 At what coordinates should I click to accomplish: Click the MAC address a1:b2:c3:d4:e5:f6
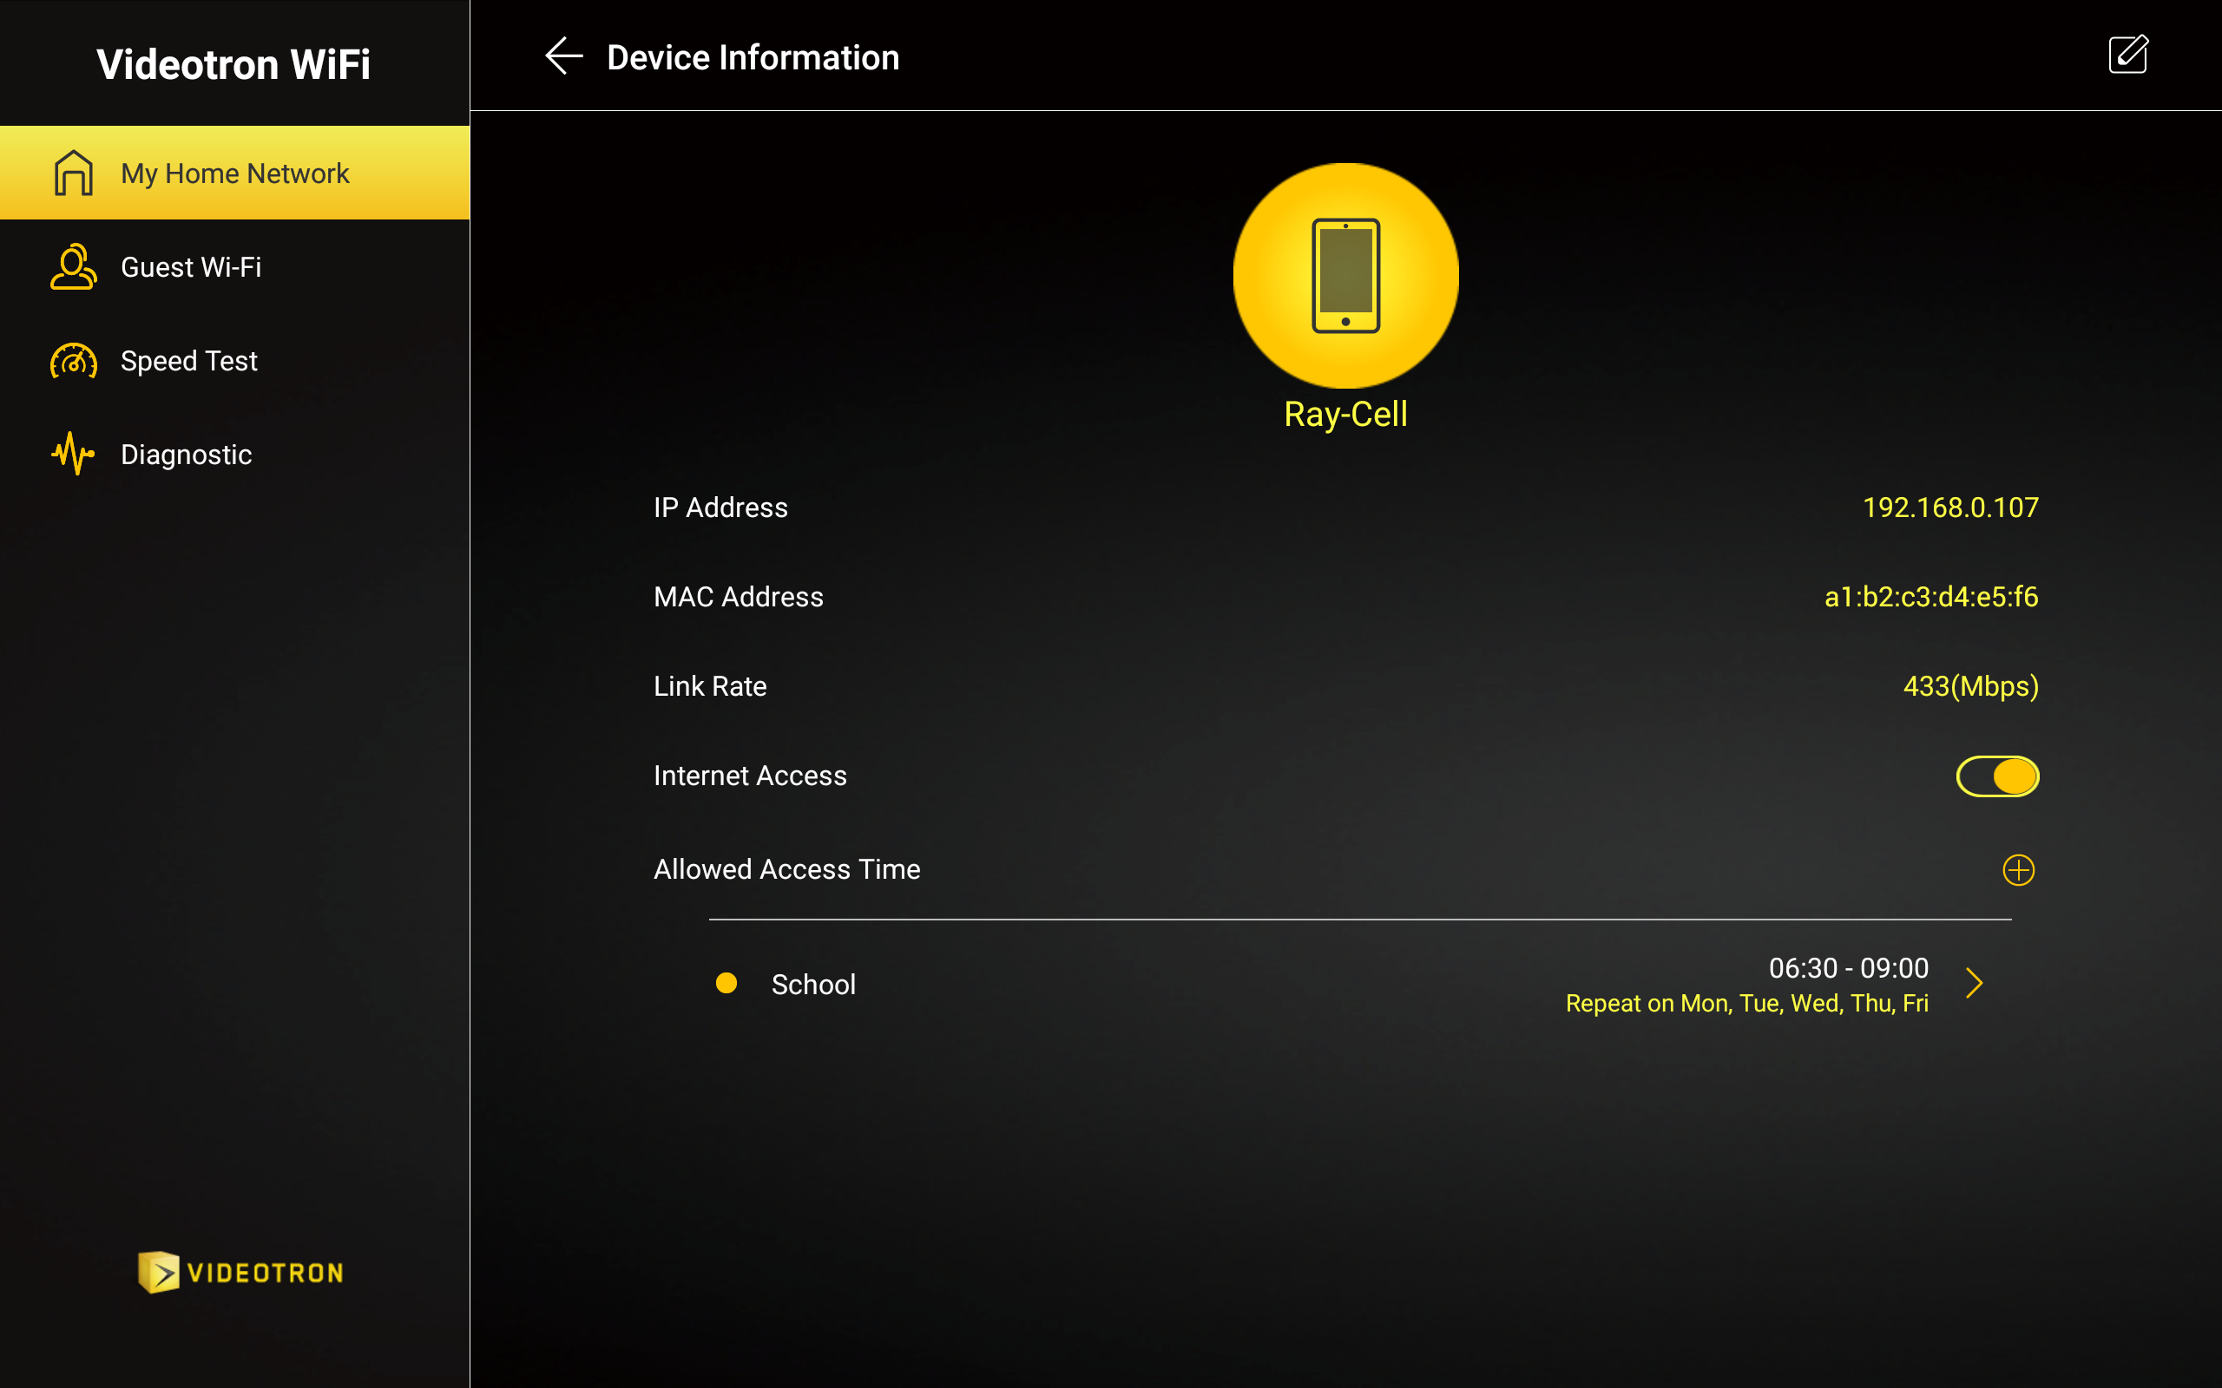(x=1931, y=597)
